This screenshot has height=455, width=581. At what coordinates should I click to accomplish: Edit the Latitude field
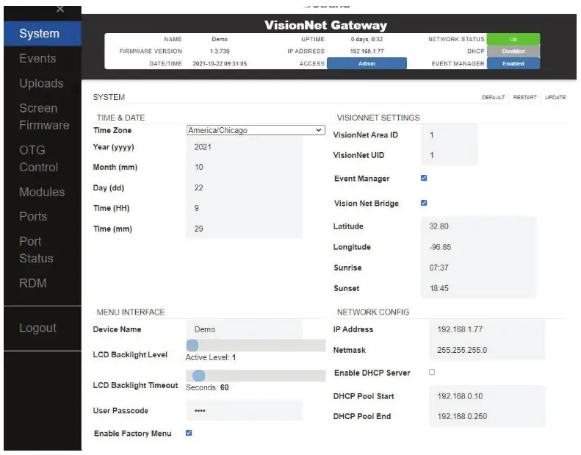pos(478,226)
